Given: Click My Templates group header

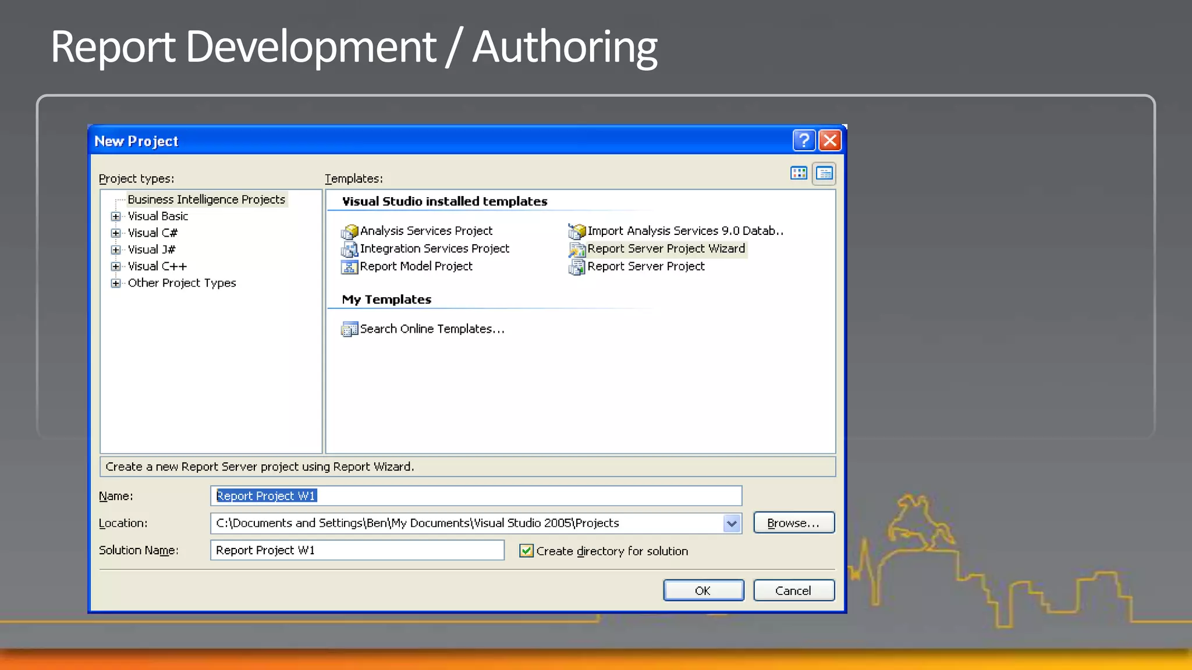Looking at the screenshot, I should (x=386, y=300).
